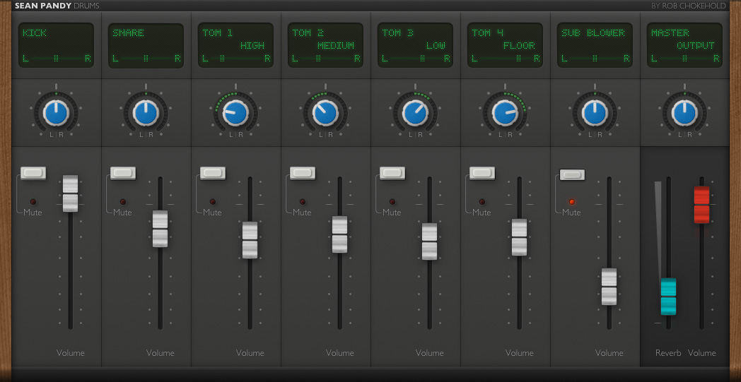Click the Tom 2 Medium pan knob
The image size is (741, 382).
pos(326,113)
